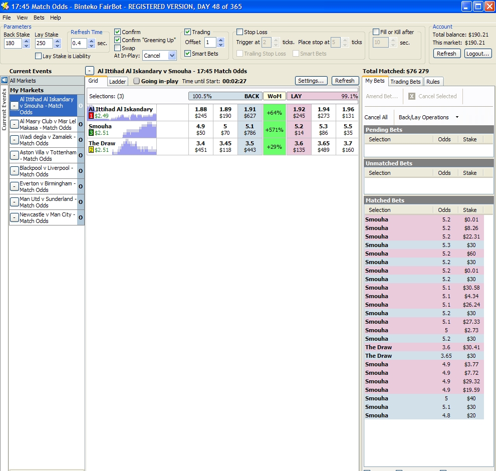Click the Odds column header in Matched Bets
Image resolution: width=496 pixels, height=471 pixels.
coord(444,210)
